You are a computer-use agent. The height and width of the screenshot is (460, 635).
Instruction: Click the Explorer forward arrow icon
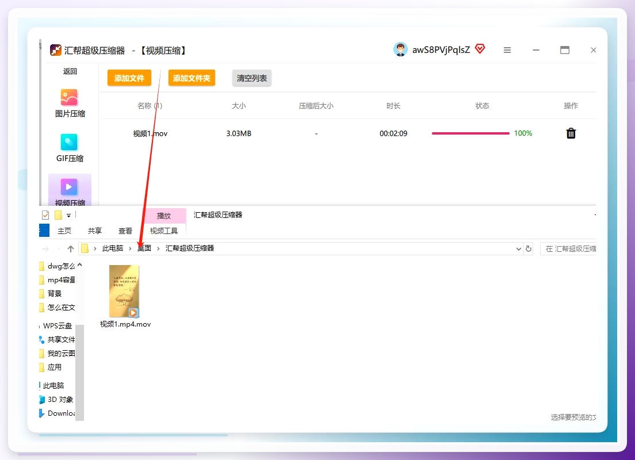click(x=45, y=248)
